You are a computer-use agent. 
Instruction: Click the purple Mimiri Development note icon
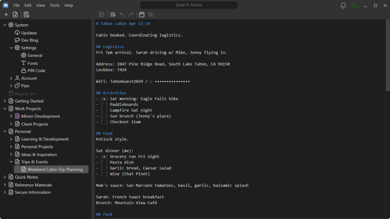[x=17, y=116]
